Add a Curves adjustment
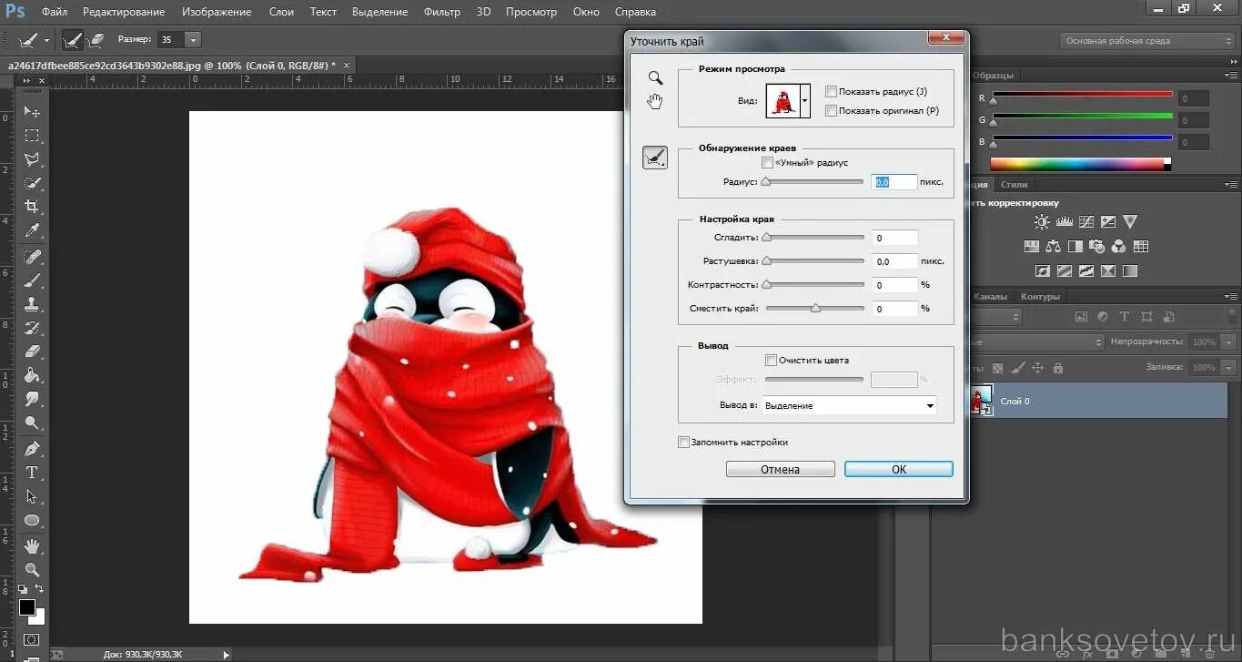This screenshot has width=1242, height=662. coord(1085,221)
